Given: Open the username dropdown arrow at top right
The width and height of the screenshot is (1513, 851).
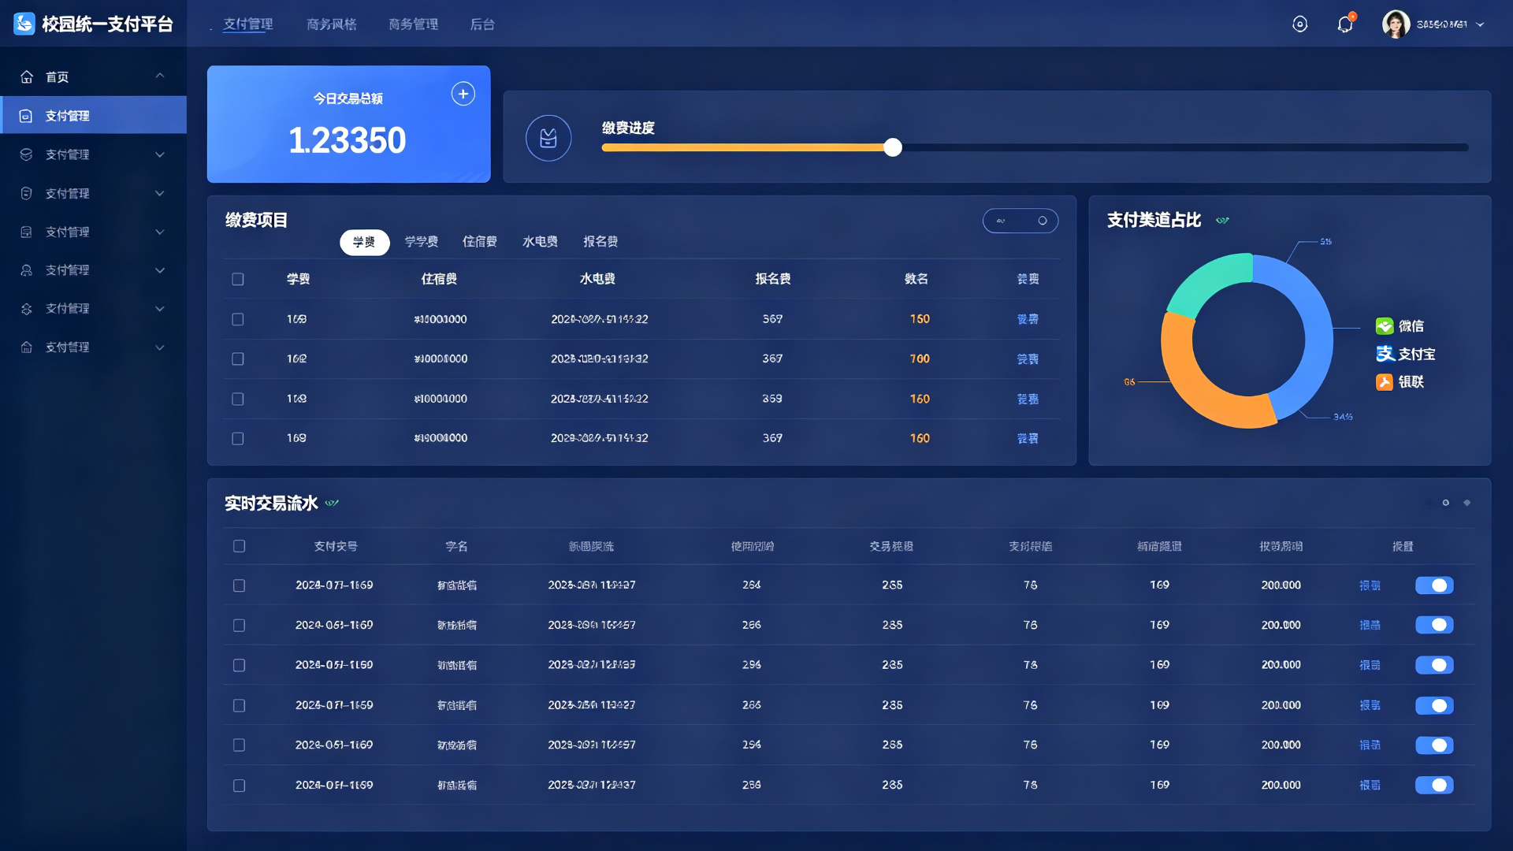Looking at the screenshot, I should pos(1480,24).
